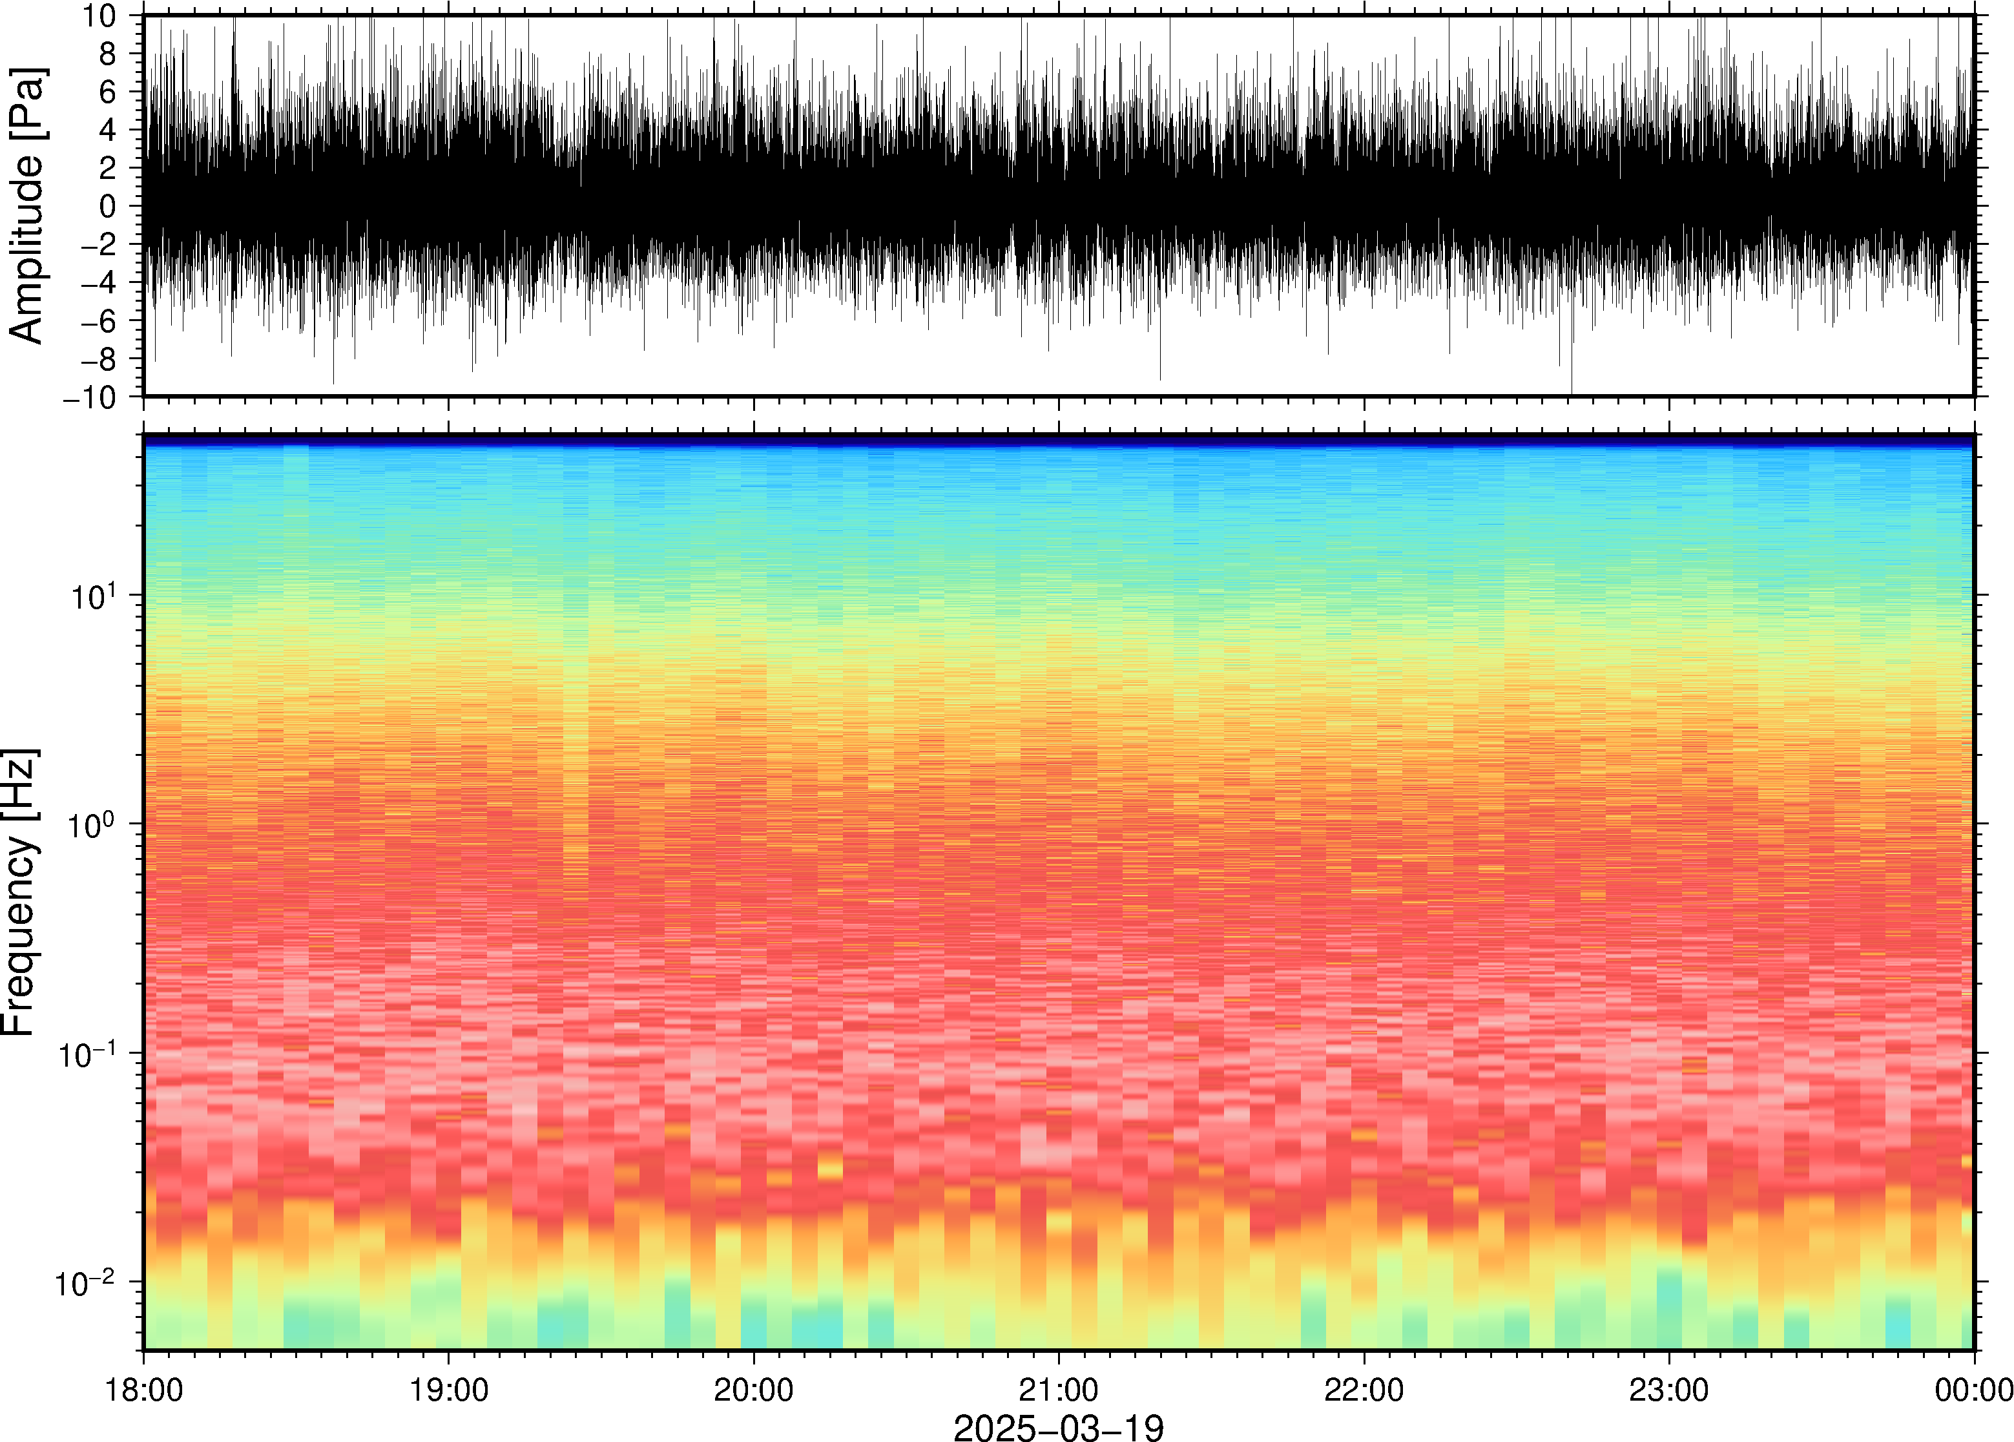Select the 21:00 time tick label
The width and height of the screenshot is (2014, 1442).
coord(1058,1390)
